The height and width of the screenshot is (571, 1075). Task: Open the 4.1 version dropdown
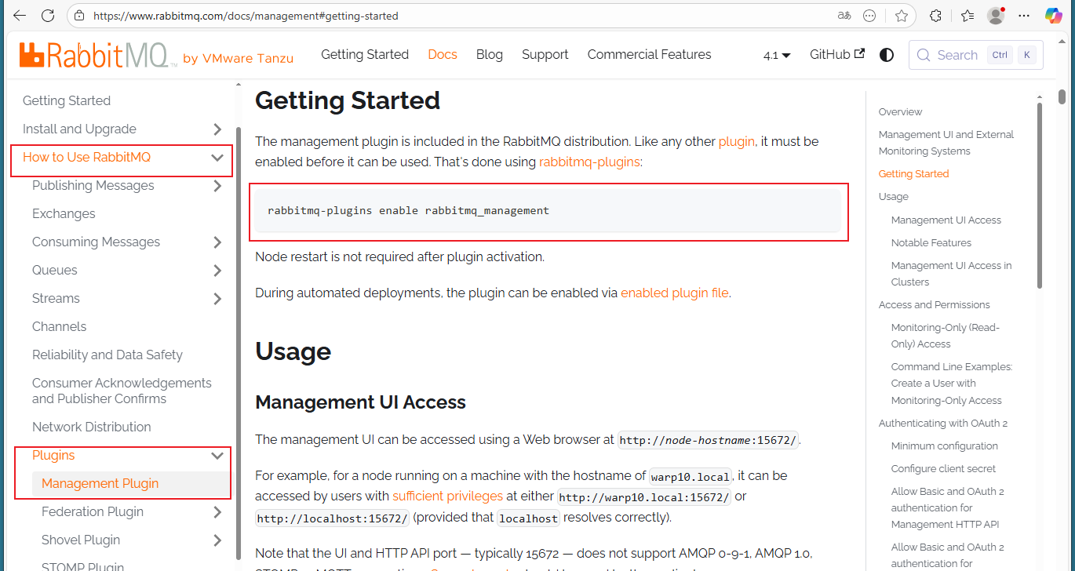[x=776, y=55]
